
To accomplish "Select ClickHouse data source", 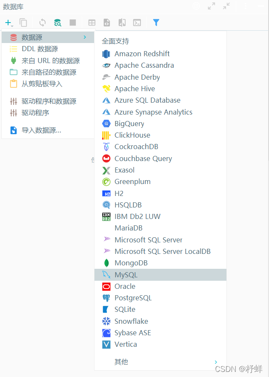I will click(160, 135).
